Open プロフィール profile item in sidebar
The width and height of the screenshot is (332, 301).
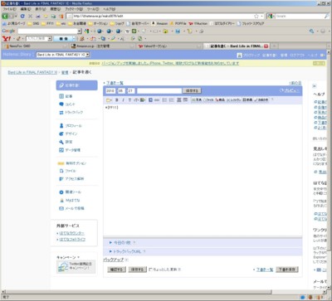(71, 126)
